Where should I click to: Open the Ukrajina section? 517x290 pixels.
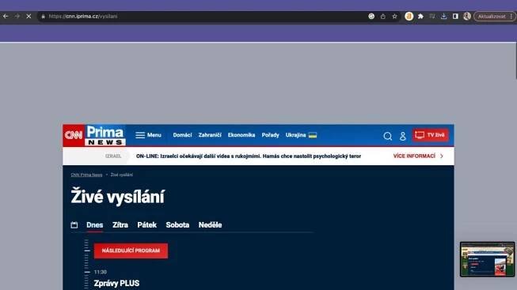pos(301,135)
